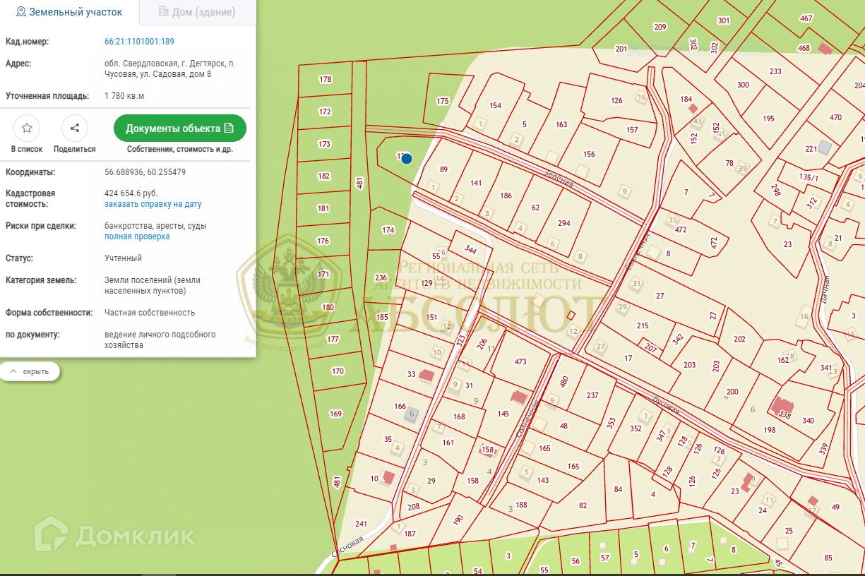Click parcel 195 on the map
This screenshot has height=576, width=865.
[769, 118]
